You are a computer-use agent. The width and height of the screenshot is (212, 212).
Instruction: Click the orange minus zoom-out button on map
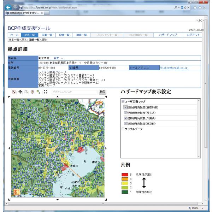click(97, 102)
